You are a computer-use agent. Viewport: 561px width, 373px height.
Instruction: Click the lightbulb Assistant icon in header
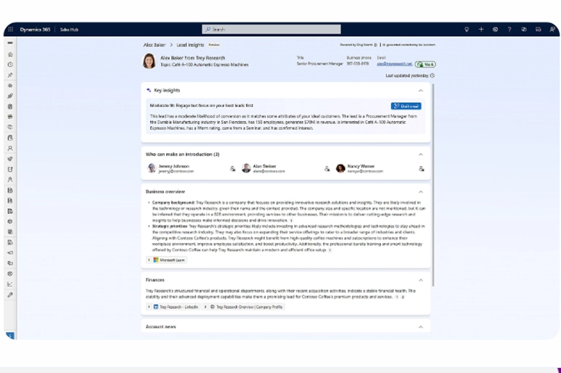pos(467,29)
